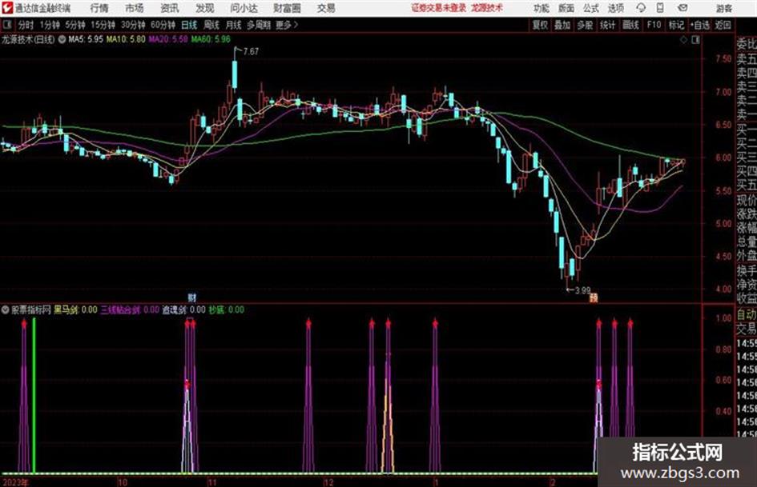The height and width of the screenshot is (487, 757).
Task: Open the envelope messages icon
Action: tap(683, 8)
